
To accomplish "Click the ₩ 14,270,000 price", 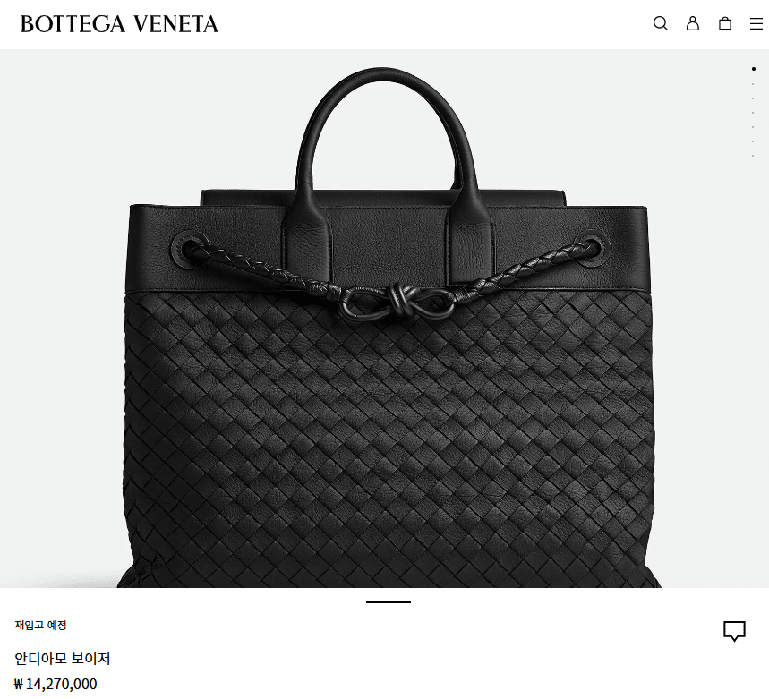I will (x=56, y=684).
